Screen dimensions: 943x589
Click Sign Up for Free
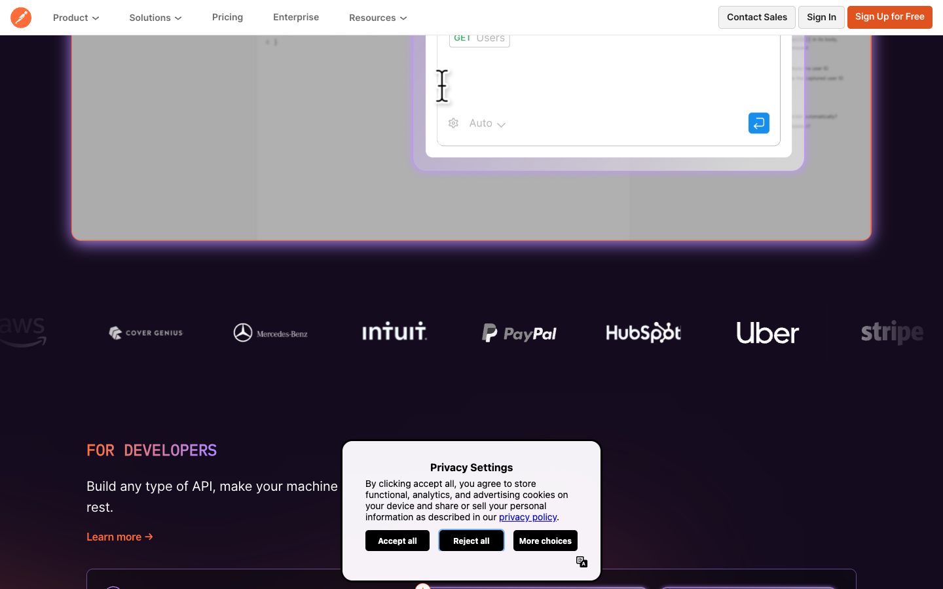click(x=890, y=17)
